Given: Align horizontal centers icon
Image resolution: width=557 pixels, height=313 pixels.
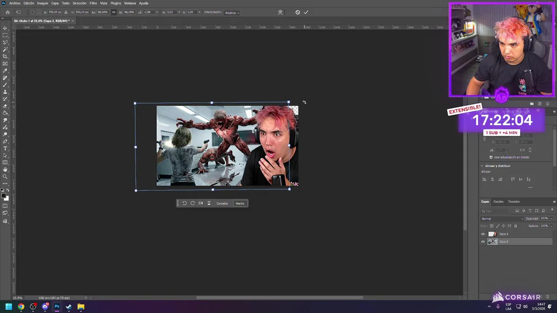Looking at the screenshot, I should point(492,179).
